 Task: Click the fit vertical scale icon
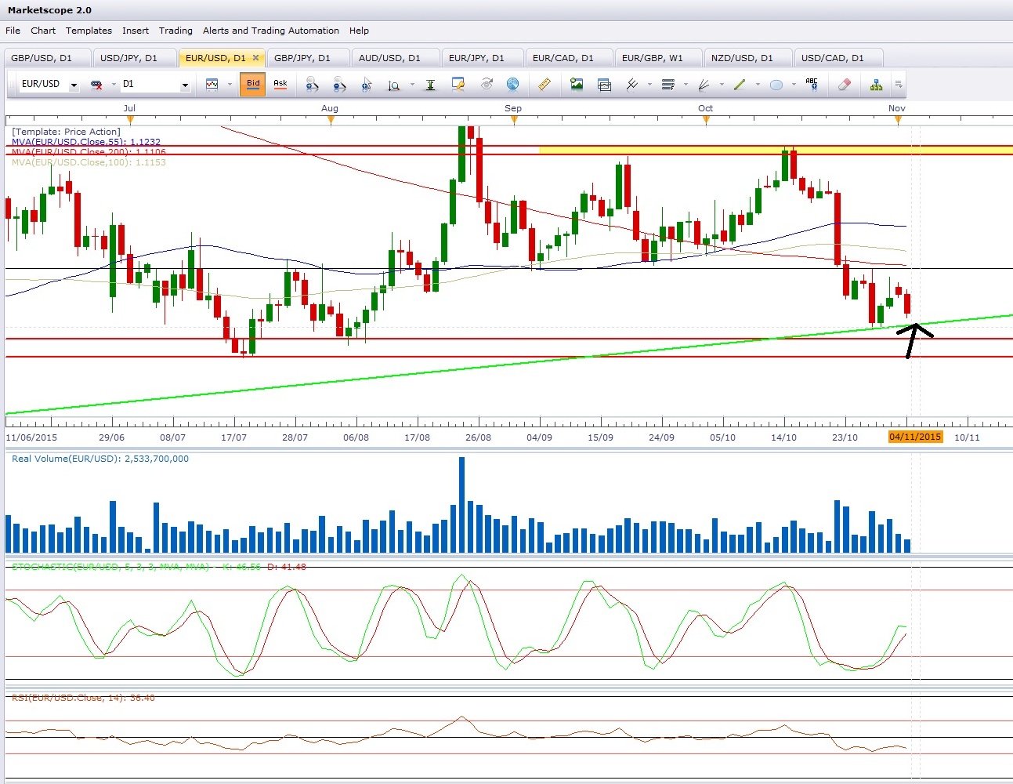point(430,84)
